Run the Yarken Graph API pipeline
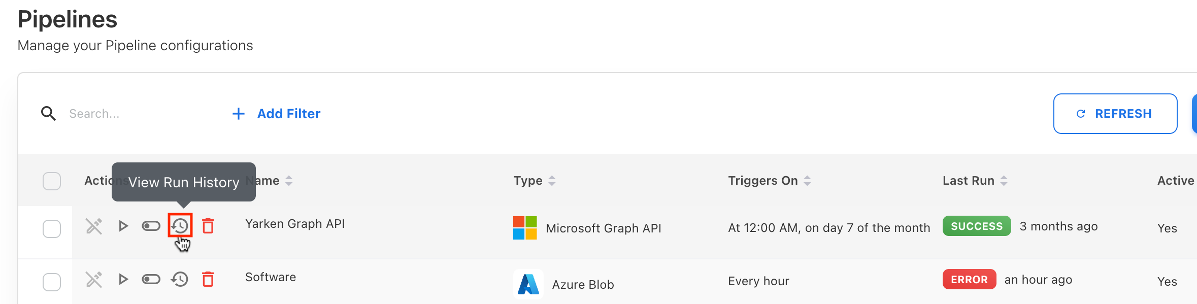Viewport: 1197px width, 304px height. [x=123, y=226]
